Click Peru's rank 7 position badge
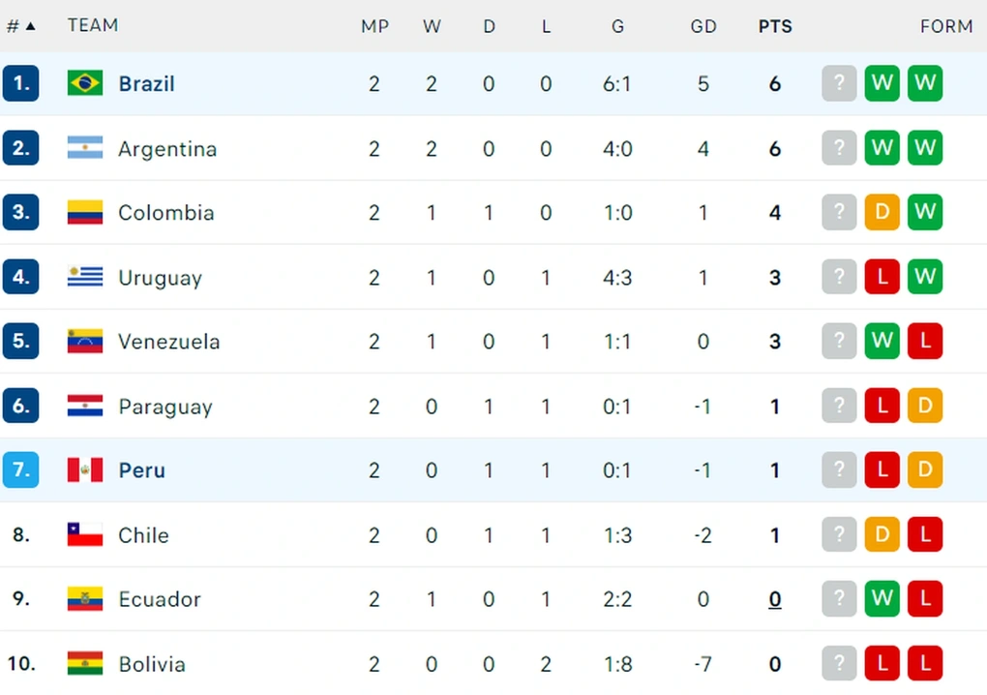Image resolution: width=987 pixels, height=695 pixels. [21, 470]
